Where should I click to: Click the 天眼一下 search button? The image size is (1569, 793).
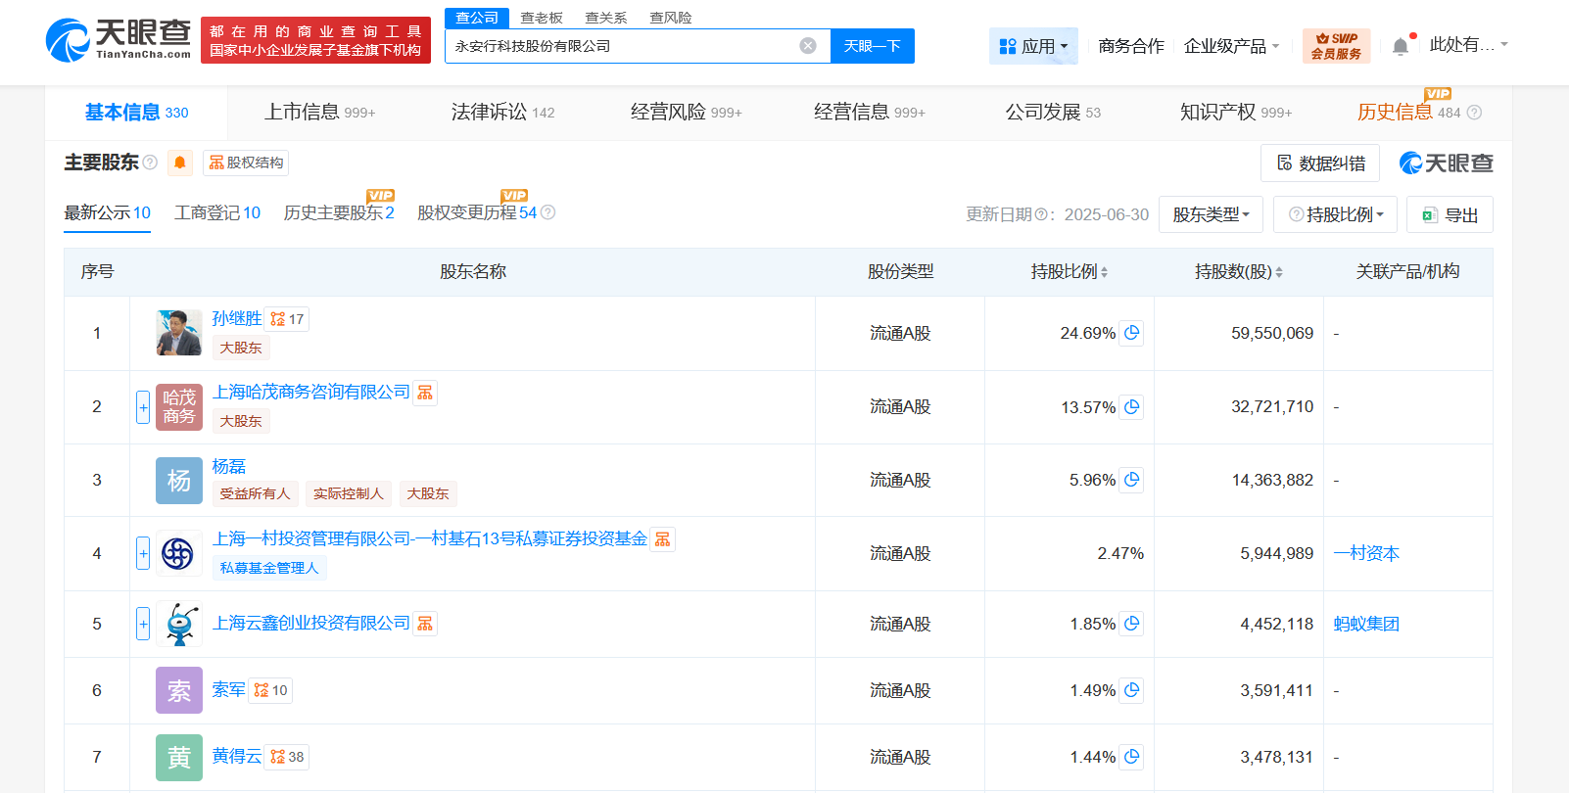coord(872,46)
